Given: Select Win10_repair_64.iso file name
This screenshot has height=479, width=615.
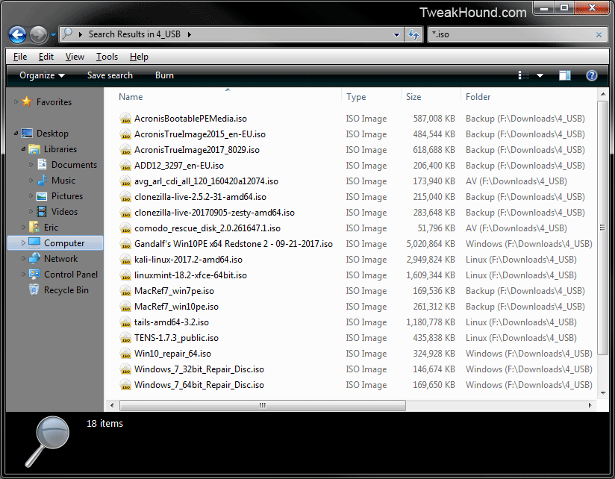Looking at the screenshot, I should [x=172, y=354].
